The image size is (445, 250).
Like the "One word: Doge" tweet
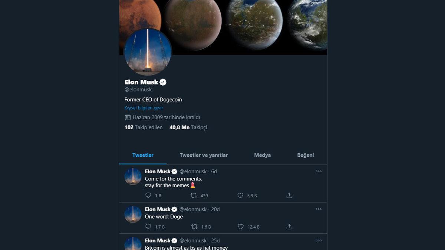coord(240,226)
